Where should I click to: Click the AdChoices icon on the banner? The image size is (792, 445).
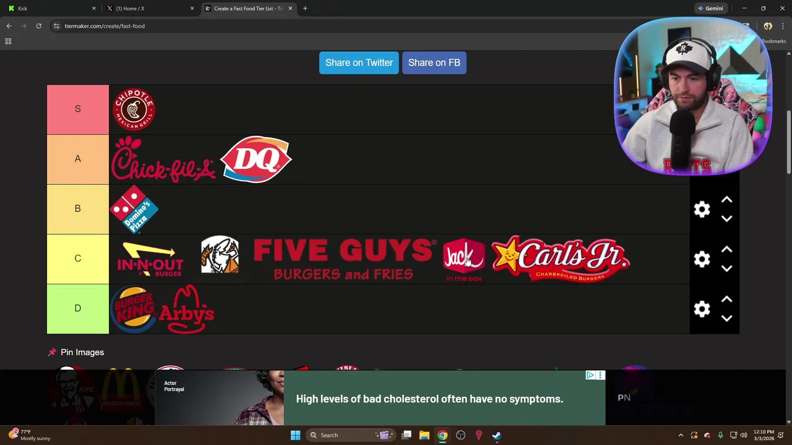pyautogui.click(x=590, y=375)
